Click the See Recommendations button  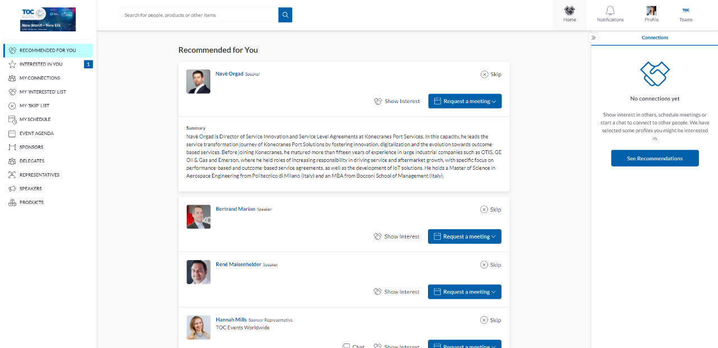[x=655, y=159]
